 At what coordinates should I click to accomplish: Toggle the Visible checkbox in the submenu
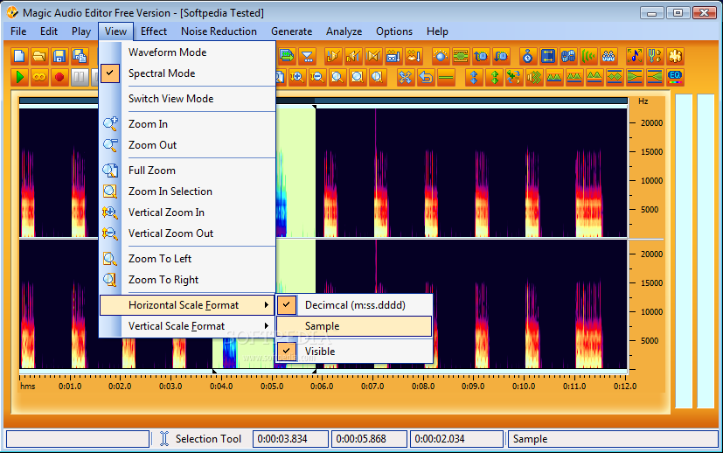click(x=354, y=352)
